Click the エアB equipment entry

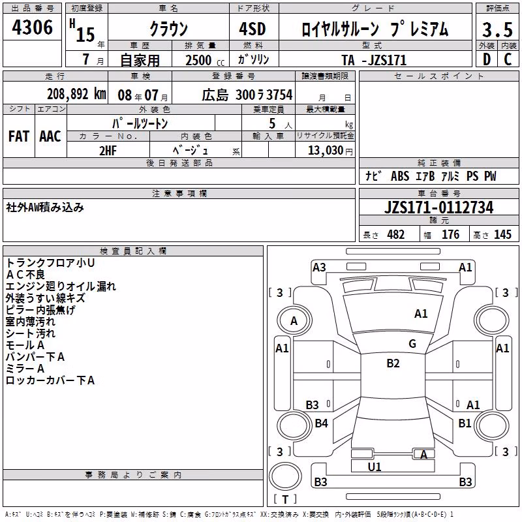pos(425,176)
